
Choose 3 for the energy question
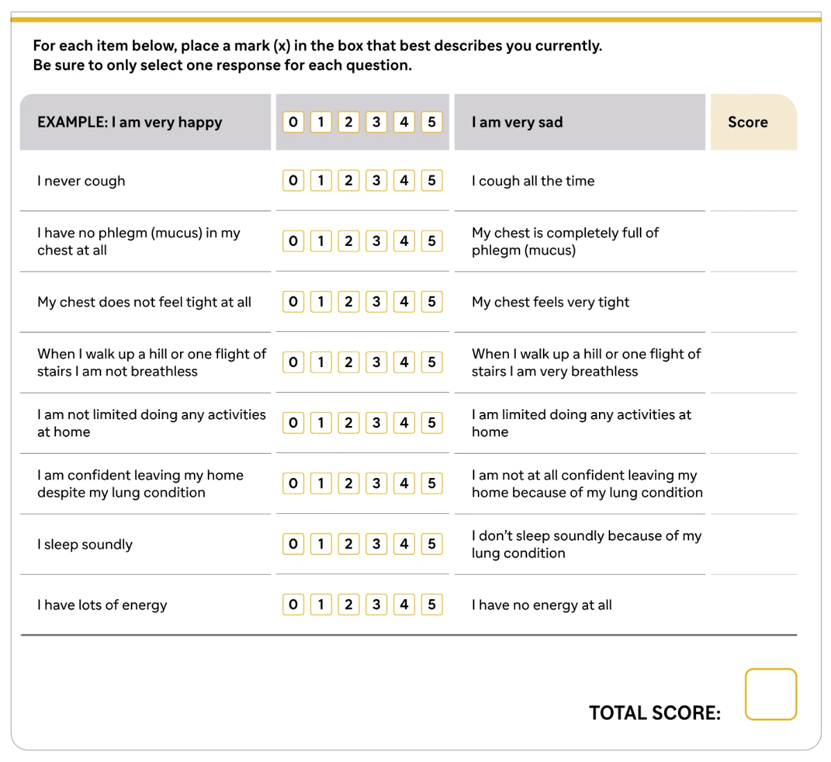coord(376,605)
